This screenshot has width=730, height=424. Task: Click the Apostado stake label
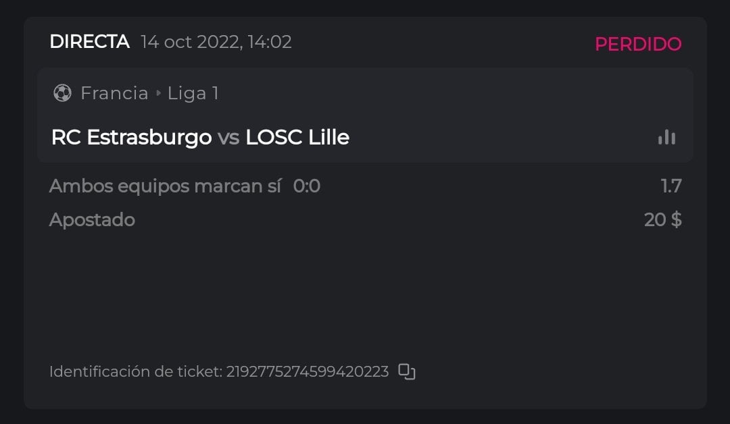92,220
